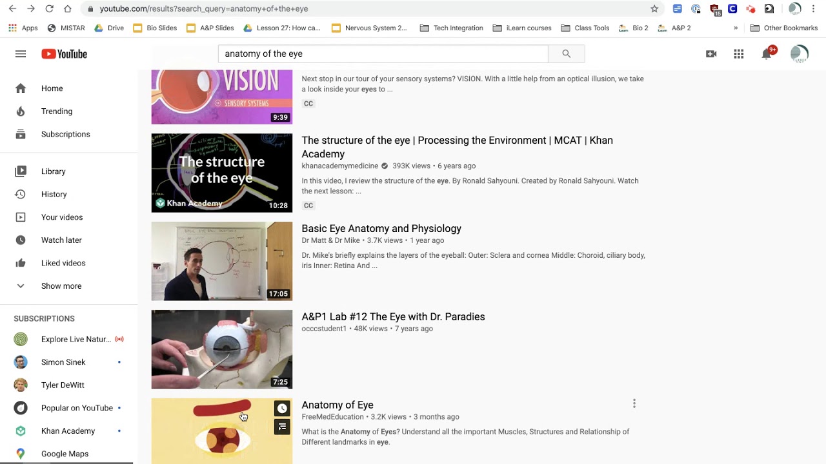Open the Tech Integration bookmark folder
Image resolution: width=826 pixels, height=464 pixels.
pyautogui.click(x=451, y=28)
